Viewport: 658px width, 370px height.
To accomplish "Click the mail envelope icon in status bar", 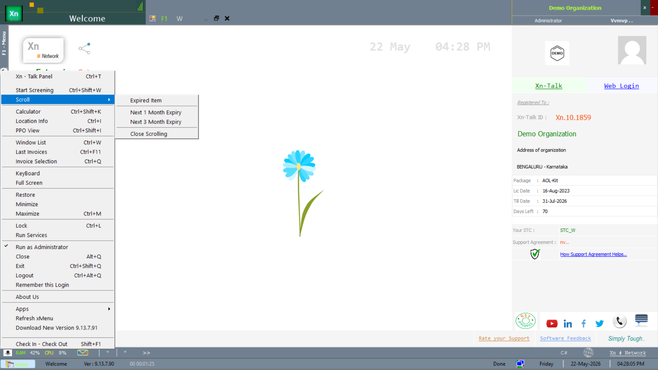I will pyautogui.click(x=83, y=353).
